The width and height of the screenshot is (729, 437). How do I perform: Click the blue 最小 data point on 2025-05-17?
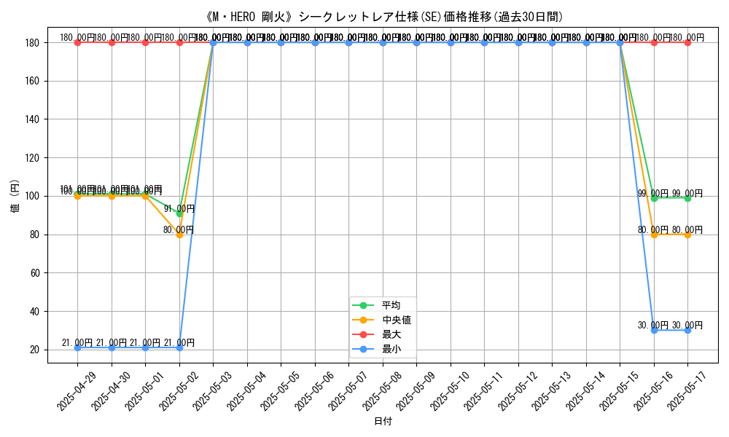[x=687, y=330]
